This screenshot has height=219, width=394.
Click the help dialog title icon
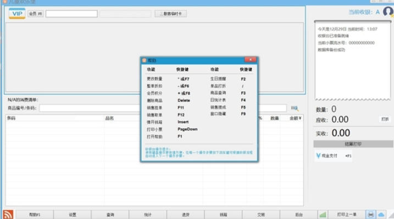(x=144, y=60)
